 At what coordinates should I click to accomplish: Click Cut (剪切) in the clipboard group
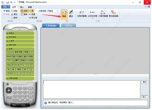coord(14,14)
